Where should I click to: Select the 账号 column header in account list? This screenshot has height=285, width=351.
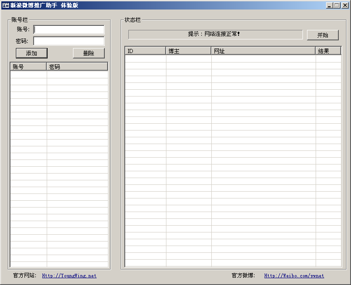[x=29, y=67]
